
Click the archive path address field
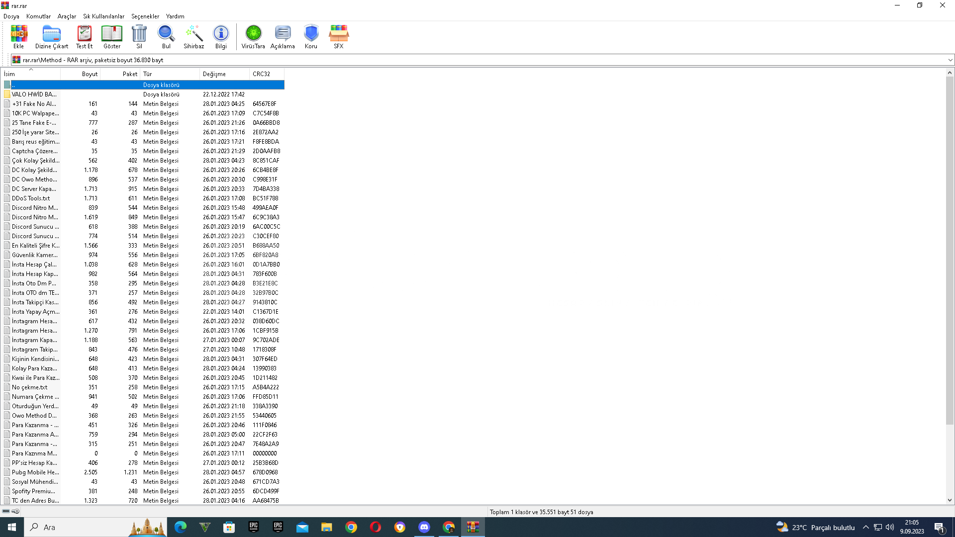(482, 60)
